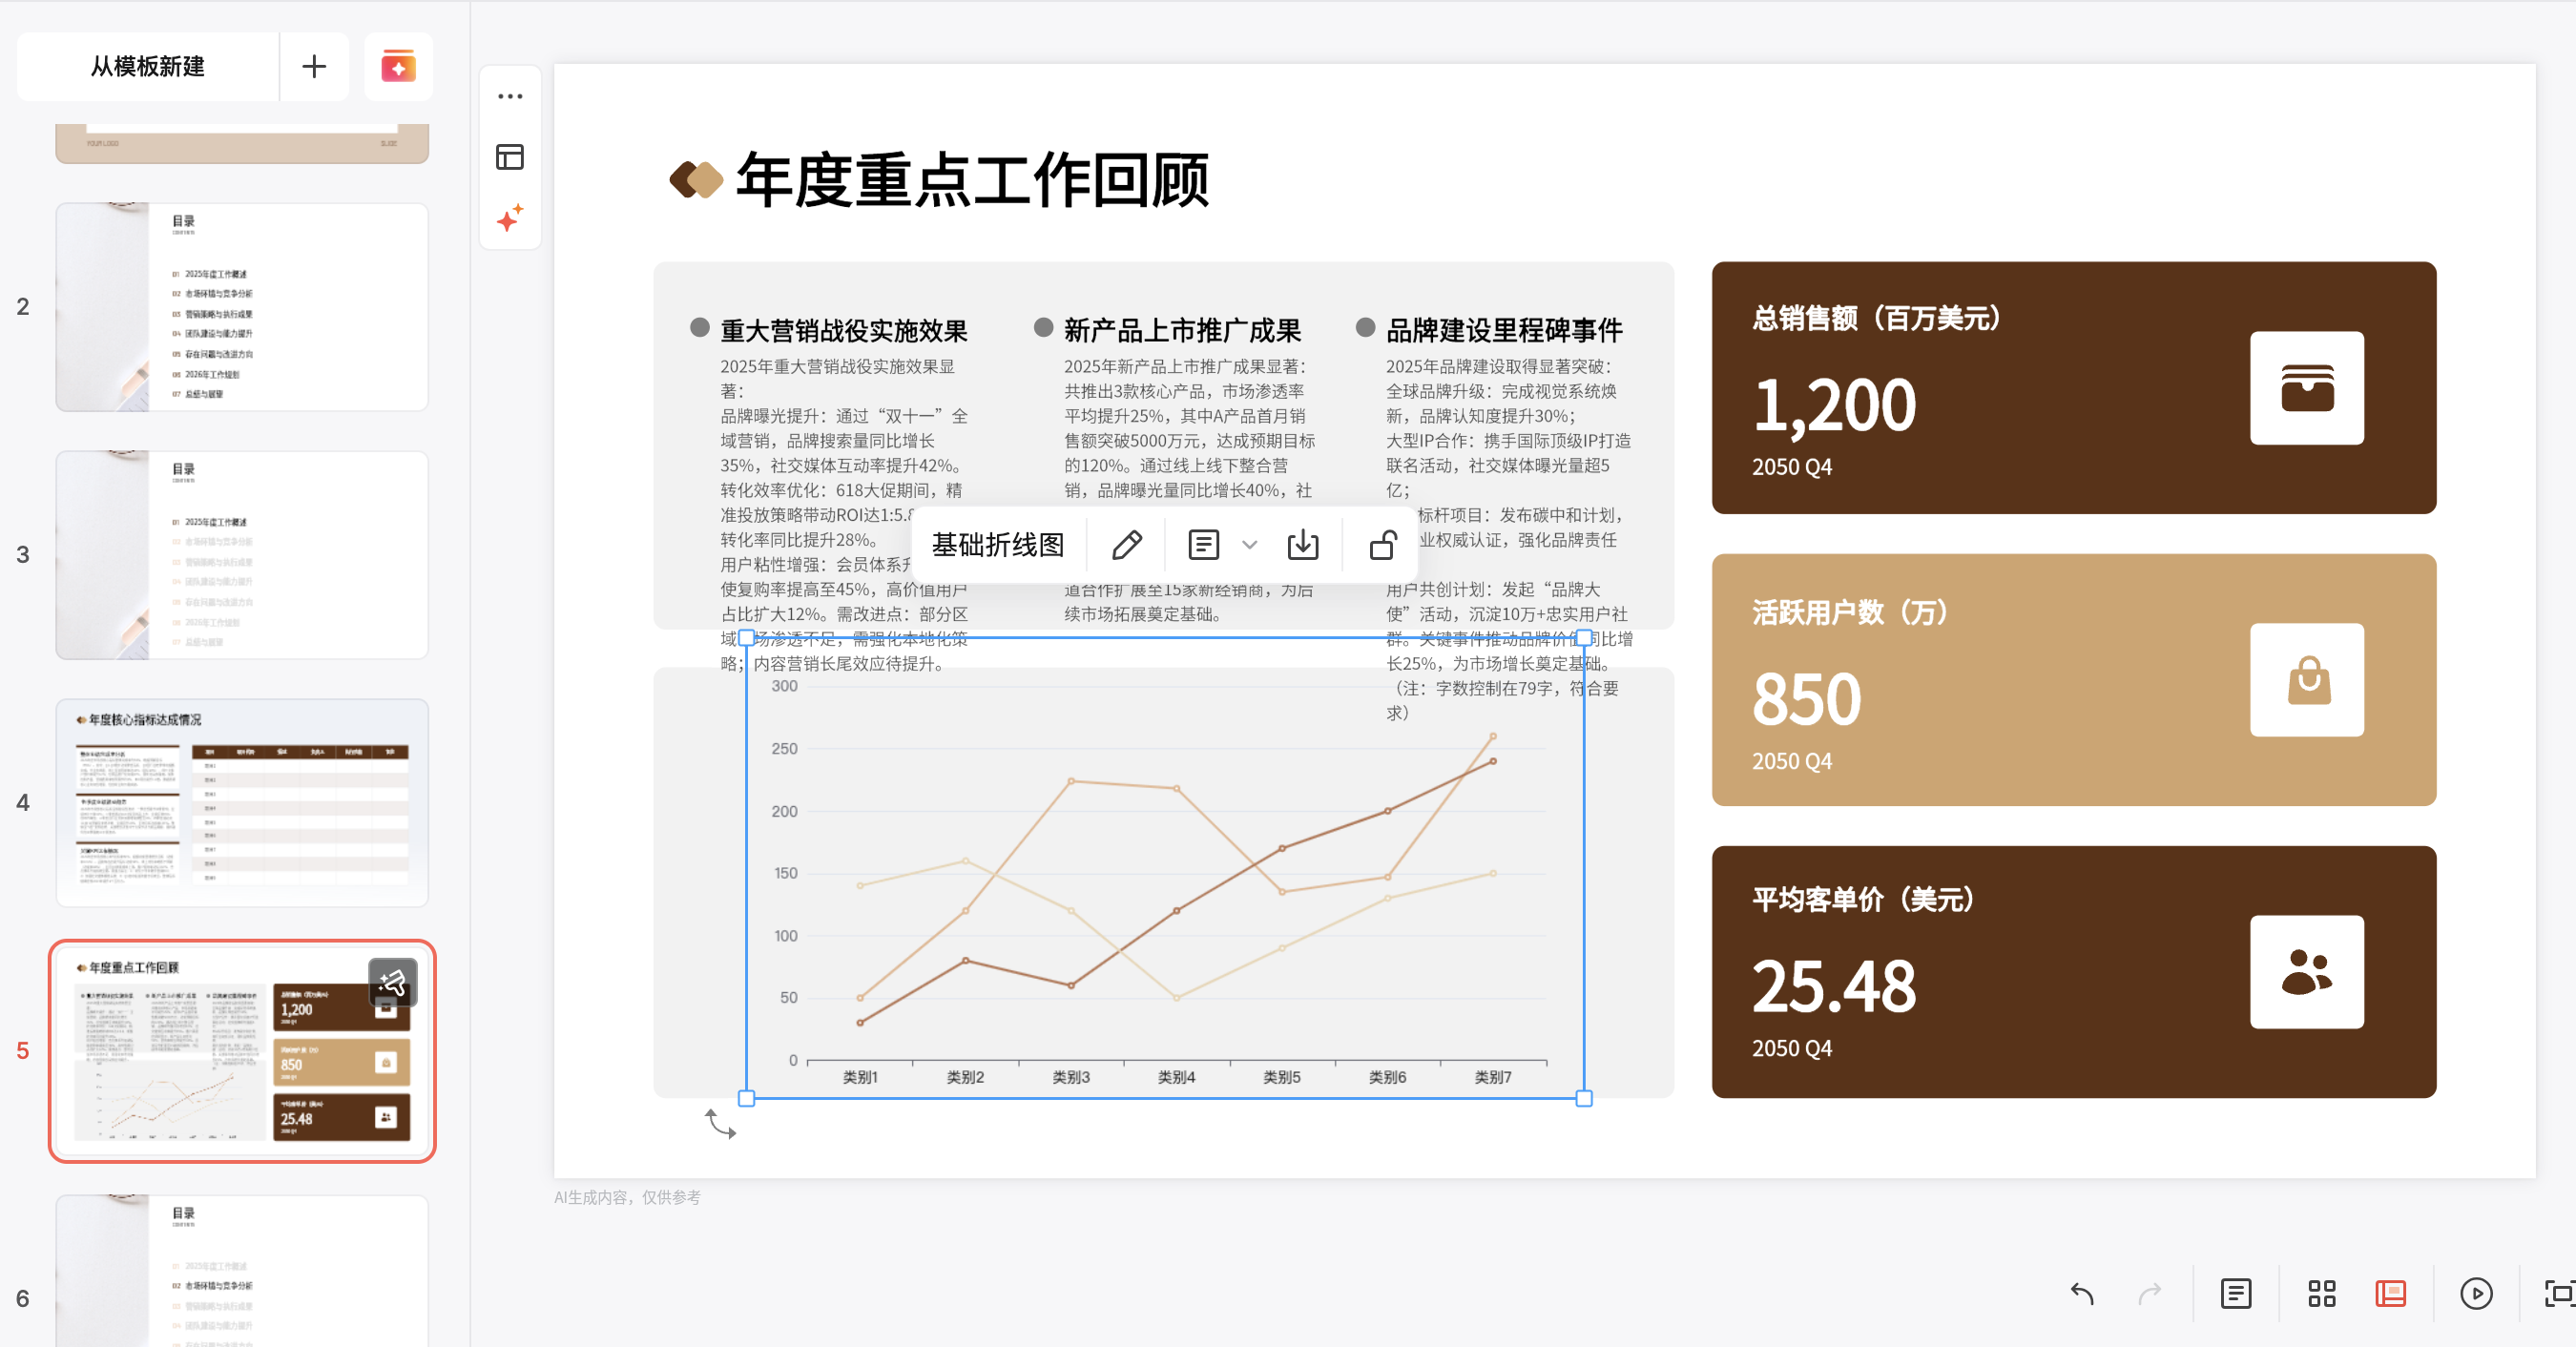Open the three-dots more options menu
The height and width of the screenshot is (1347, 2576).
click(x=510, y=97)
